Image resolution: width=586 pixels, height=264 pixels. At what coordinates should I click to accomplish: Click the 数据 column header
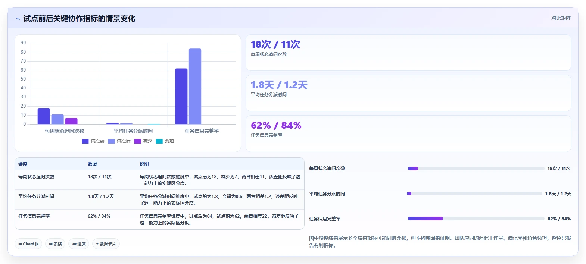point(92,164)
